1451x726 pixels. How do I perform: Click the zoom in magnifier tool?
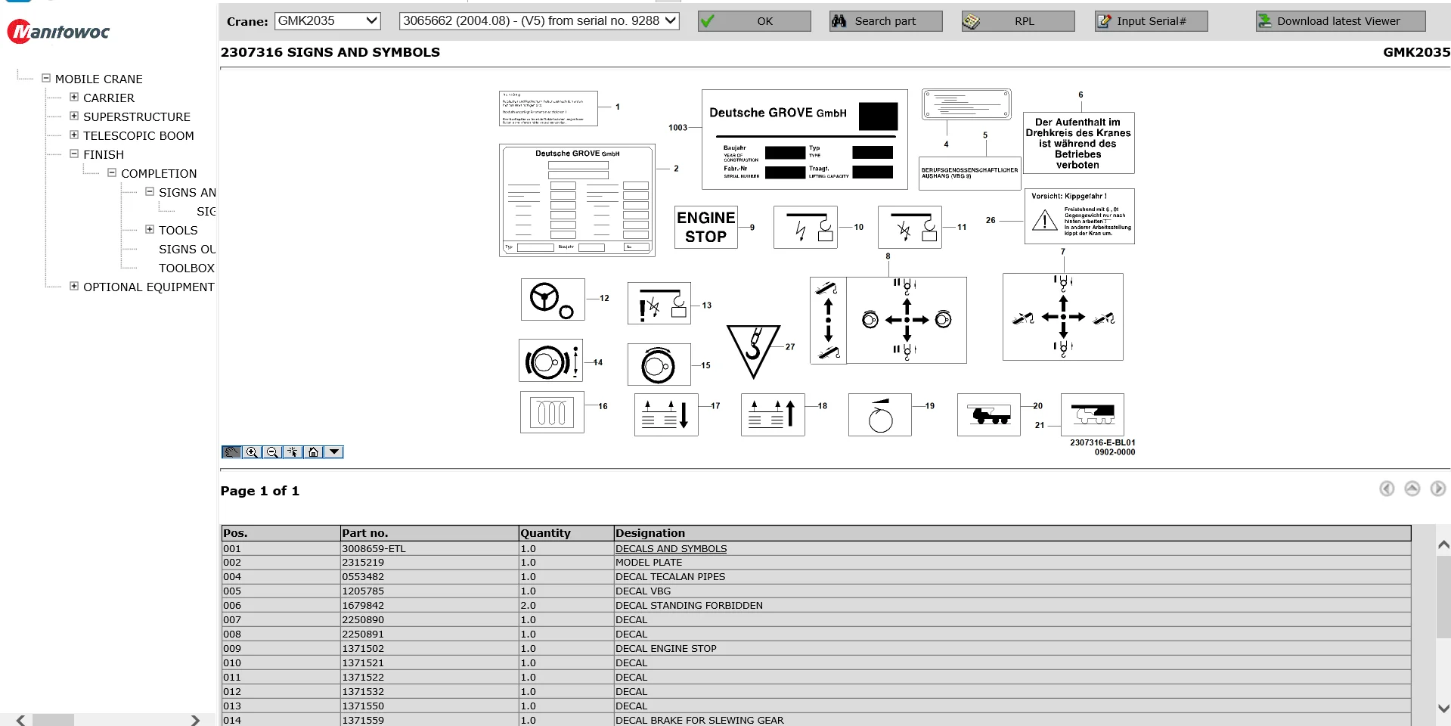tap(252, 452)
